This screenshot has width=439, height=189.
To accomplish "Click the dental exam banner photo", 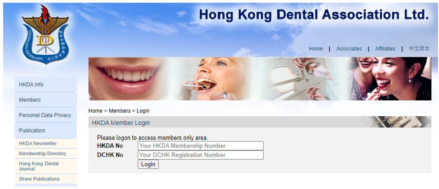I will (213, 79).
